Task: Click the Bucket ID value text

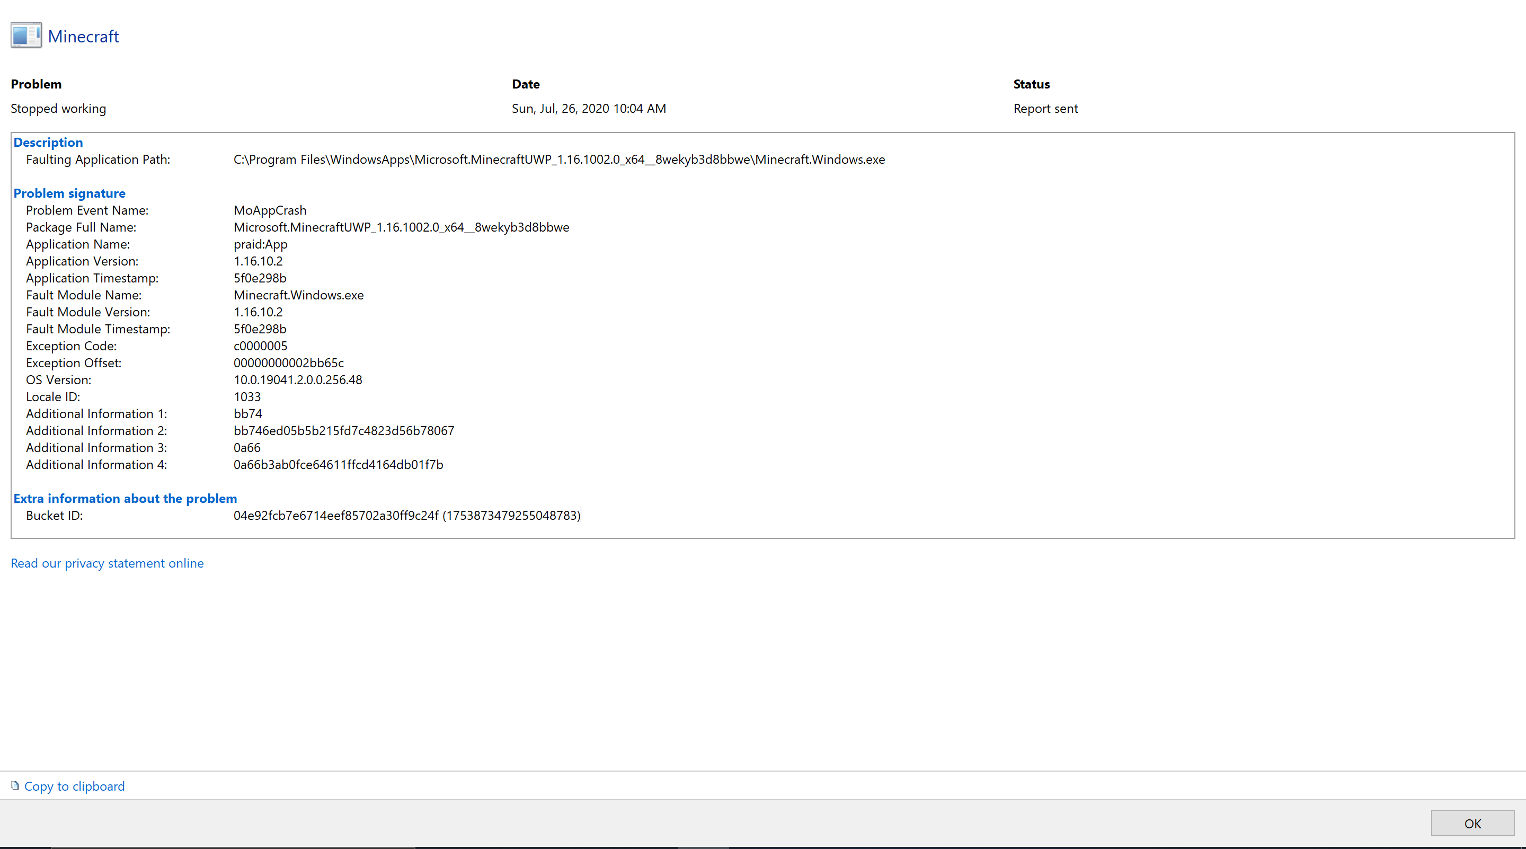Action: pos(406,516)
